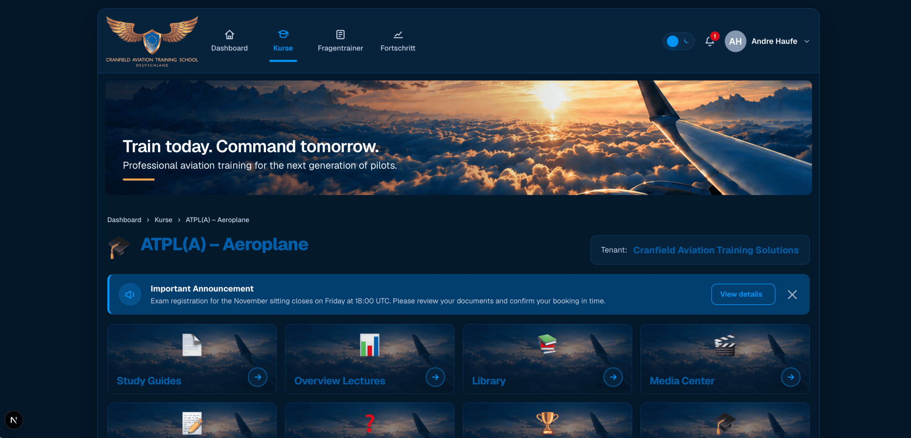Viewport: 911px width, 438px height.
Task: Click the Cranfield Aviation Training Solutions tenant link
Action: tap(716, 250)
